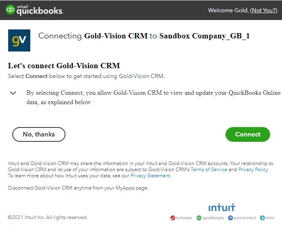Click the Welcome Gold greeting text
Screen dimensions: 282x228
coord(228,10)
